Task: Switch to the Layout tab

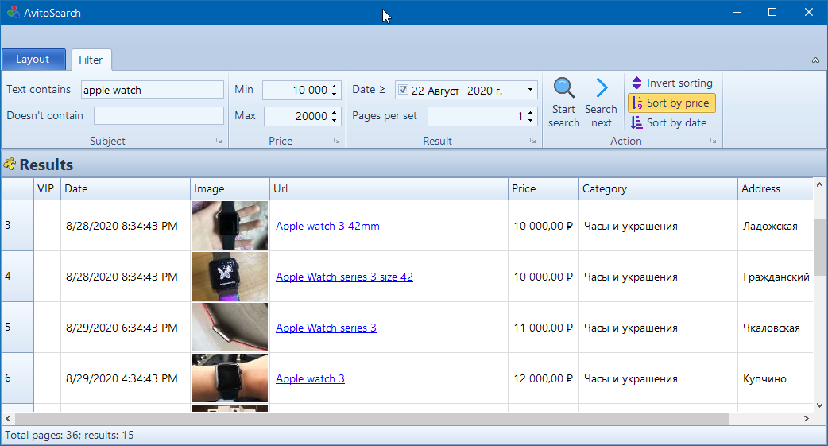Action: (33, 60)
